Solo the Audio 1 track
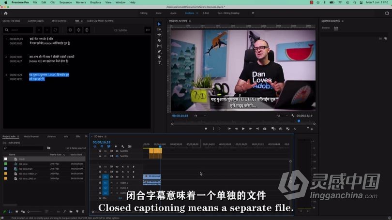Screen dimensions: 392x220 point(117,183)
